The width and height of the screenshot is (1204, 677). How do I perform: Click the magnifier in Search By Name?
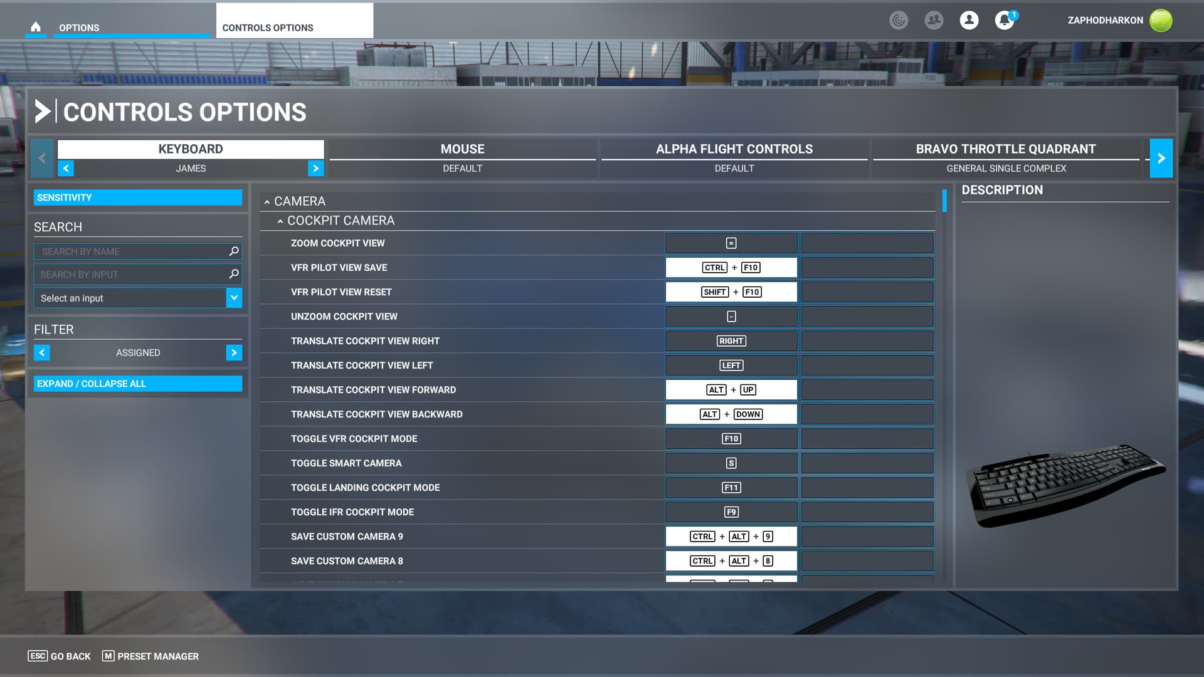click(234, 251)
